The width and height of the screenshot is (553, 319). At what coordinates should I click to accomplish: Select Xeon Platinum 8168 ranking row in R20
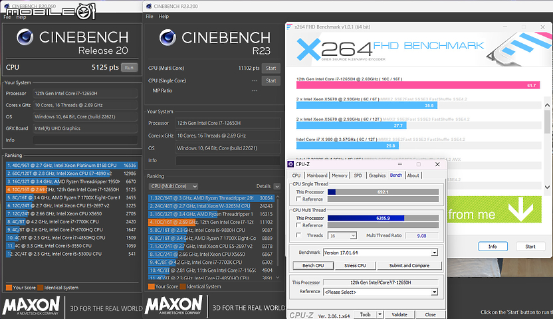tap(72, 165)
